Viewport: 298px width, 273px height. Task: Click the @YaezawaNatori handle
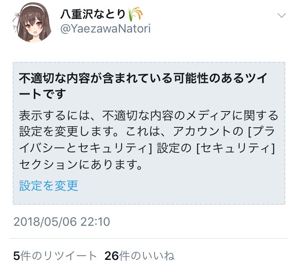pyautogui.click(x=105, y=29)
